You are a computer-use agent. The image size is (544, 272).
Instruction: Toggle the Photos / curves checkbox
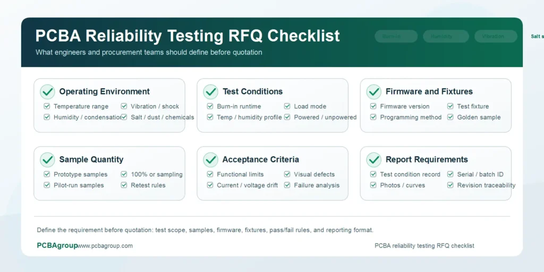[x=373, y=185]
